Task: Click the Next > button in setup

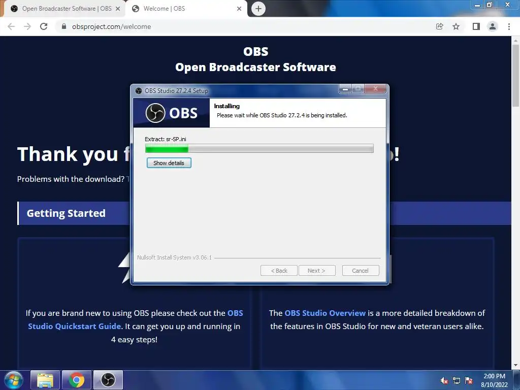Action: pyautogui.click(x=317, y=271)
